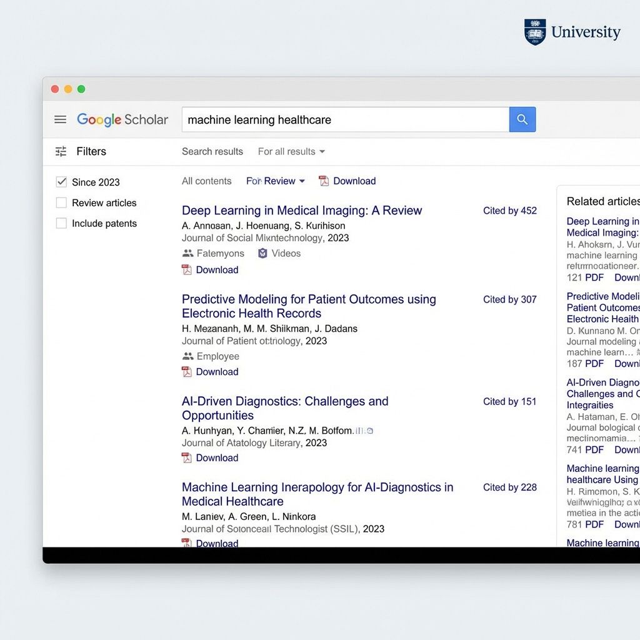Click the University crest logo
Screen dimensions: 640x640
[534, 31]
